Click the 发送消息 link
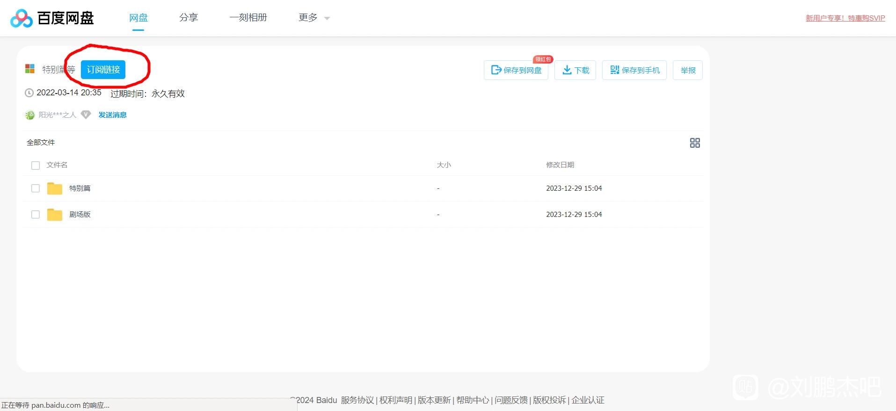The height and width of the screenshot is (411, 896). 112,115
